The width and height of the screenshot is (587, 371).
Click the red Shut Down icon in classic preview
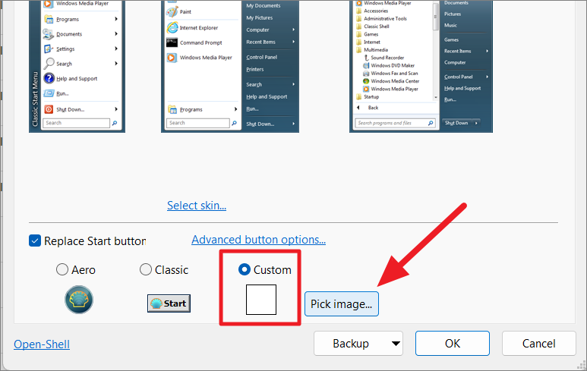click(x=49, y=108)
